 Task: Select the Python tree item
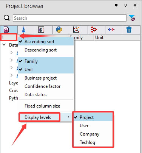14,98
